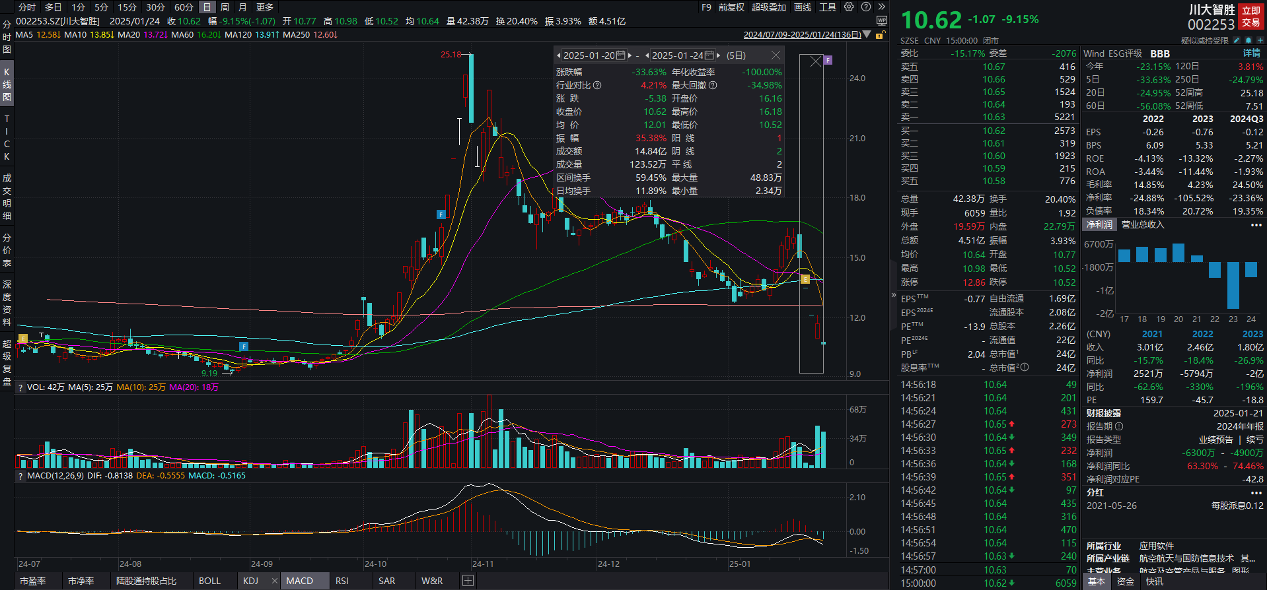
Task: Remove the KDJ indicator tab
Action: tap(274, 581)
